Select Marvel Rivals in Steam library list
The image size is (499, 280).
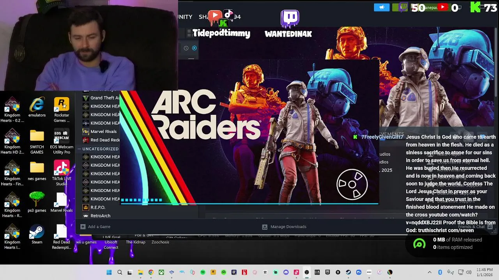click(101, 131)
